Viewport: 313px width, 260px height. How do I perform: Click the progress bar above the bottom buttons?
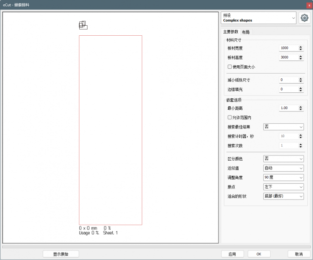tap(156, 247)
